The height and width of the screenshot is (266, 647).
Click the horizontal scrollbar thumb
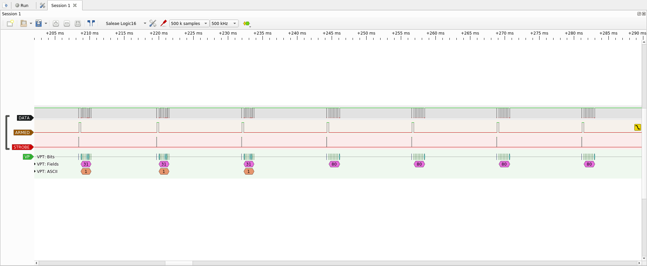pos(179,263)
